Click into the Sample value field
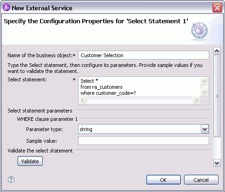 tap(144, 141)
